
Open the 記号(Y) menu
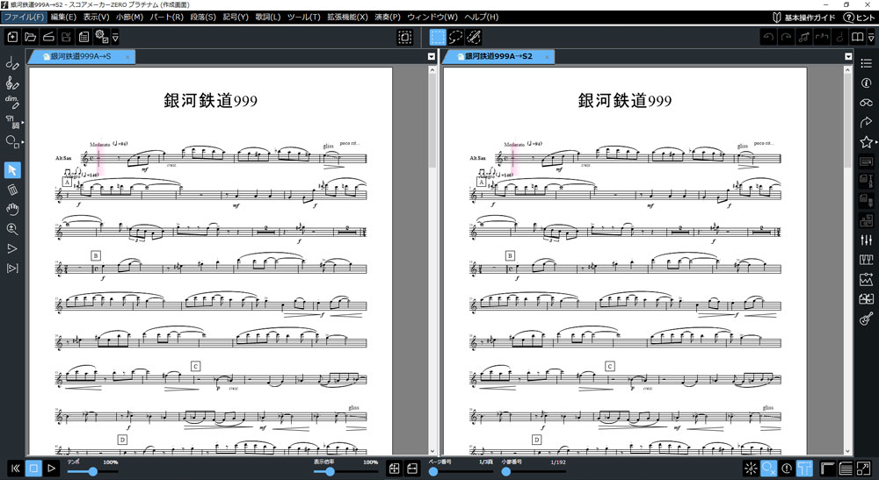pos(236,17)
